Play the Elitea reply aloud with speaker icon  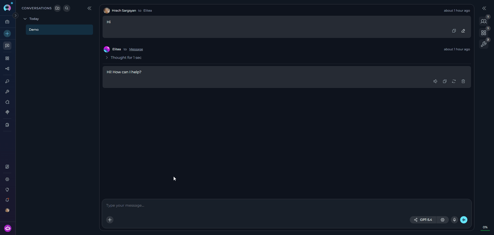(435, 81)
